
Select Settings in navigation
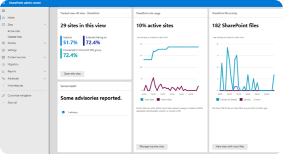(x=12, y=50)
